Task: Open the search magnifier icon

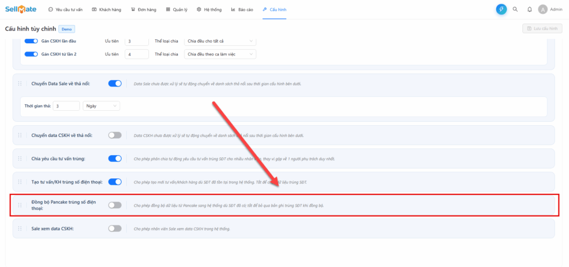Action: 515,9
